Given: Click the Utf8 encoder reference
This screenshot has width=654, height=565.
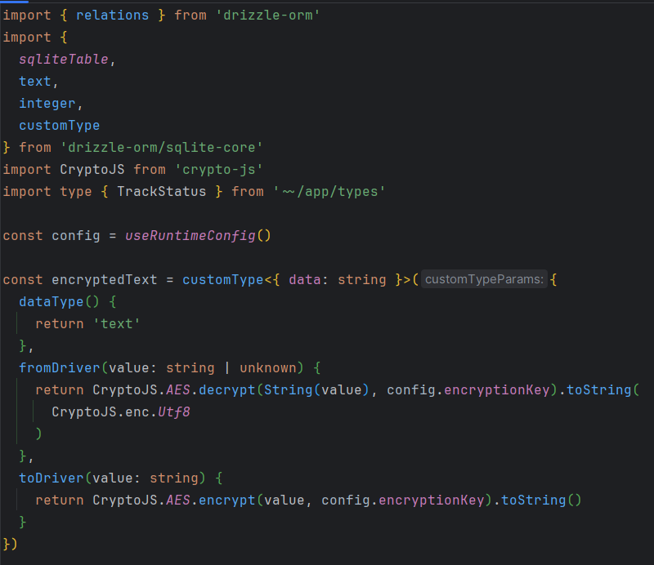Looking at the screenshot, I should (174, 412).
